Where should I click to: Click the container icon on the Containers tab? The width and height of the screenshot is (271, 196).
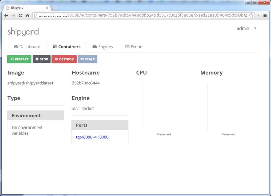54,46
